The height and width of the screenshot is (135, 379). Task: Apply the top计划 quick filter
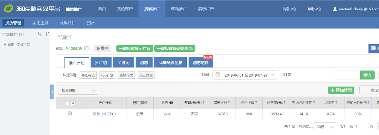108,75
